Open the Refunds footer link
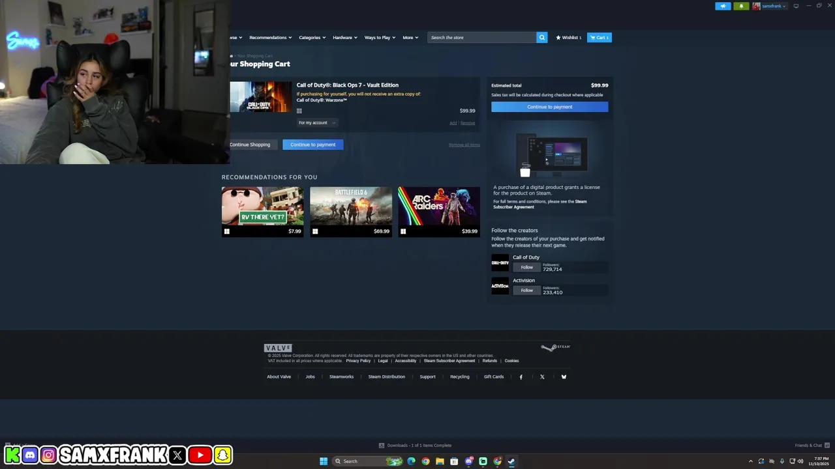 [489, 360]
